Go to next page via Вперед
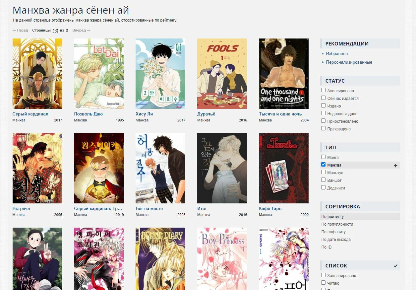 pyautogui.click(x=81, y=30)
